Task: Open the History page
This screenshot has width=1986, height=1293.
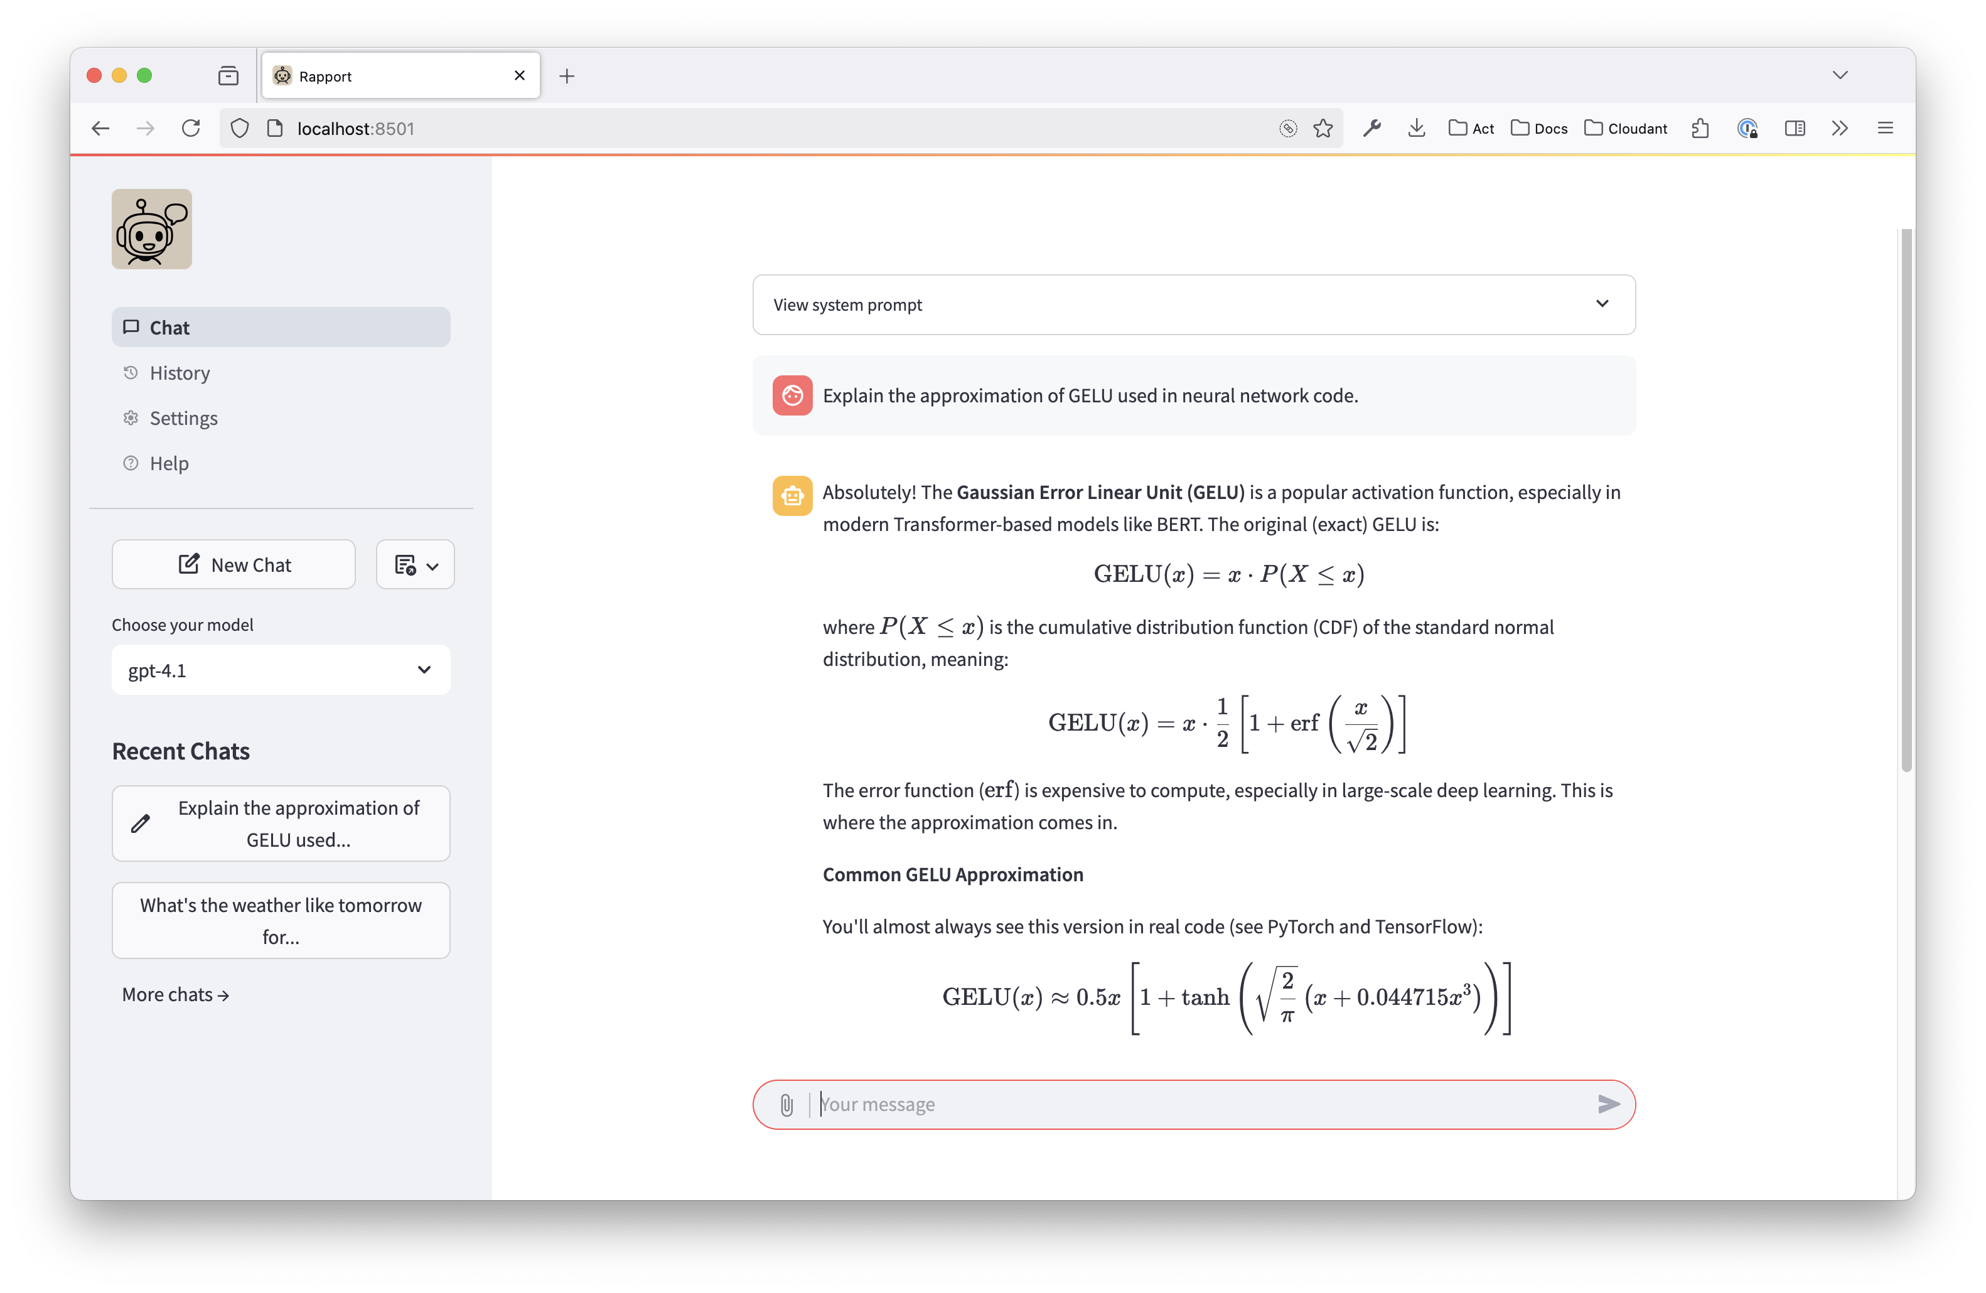Action: pyautogui.click(x=281, y=373)
